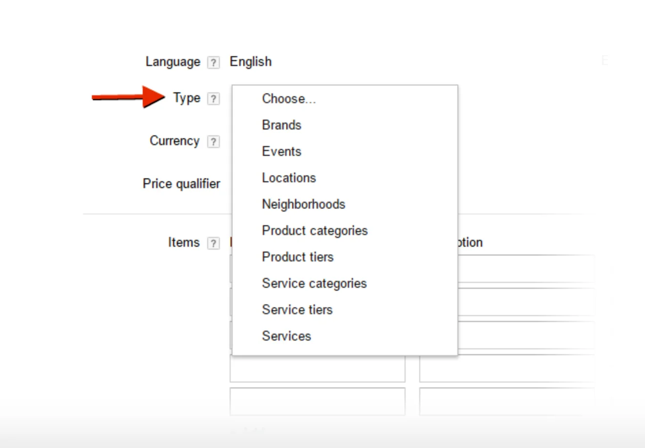Click the Price qualifier label
The height and width of the screenshot is (448, 645).
tap(181, 184)
